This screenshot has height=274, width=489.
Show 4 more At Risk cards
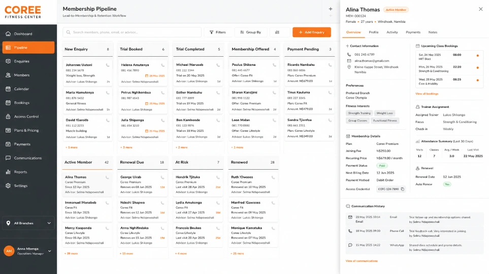coord(181,253)
